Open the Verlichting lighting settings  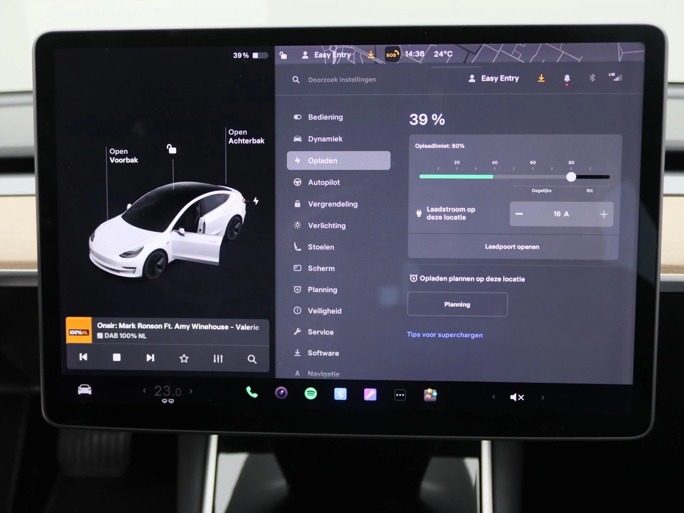(x=326, y=225)
